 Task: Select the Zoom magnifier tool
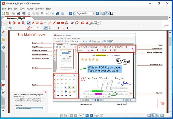pos(23,23)
